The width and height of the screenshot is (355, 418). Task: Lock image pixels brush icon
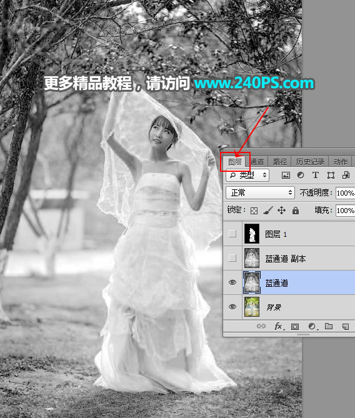click(x=267, y=211)
